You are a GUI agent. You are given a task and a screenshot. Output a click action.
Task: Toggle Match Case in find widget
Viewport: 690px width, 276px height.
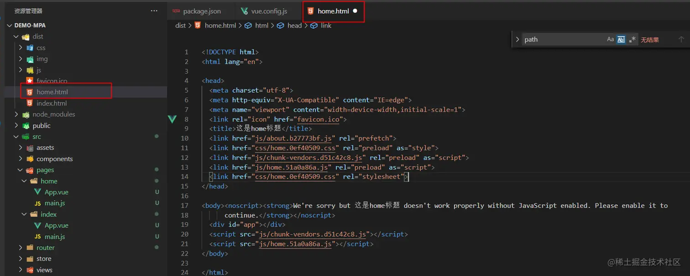[611, 39]
